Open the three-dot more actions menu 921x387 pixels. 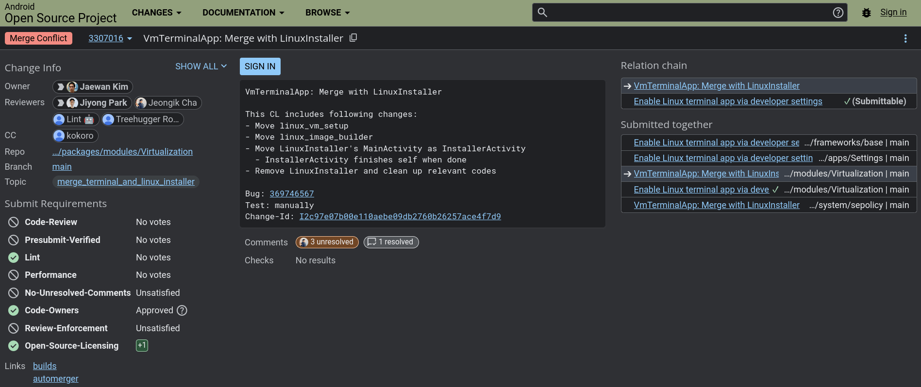(x=905, y=38)
